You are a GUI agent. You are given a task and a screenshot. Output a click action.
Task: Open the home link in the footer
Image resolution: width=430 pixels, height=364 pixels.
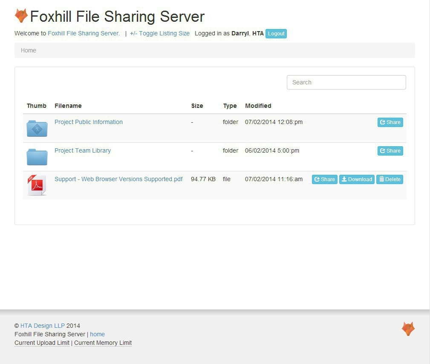click(x=97, y=334)
